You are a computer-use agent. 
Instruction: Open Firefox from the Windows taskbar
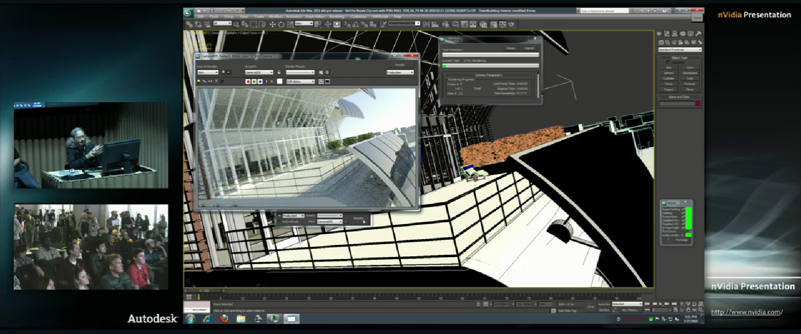point(224,319)
